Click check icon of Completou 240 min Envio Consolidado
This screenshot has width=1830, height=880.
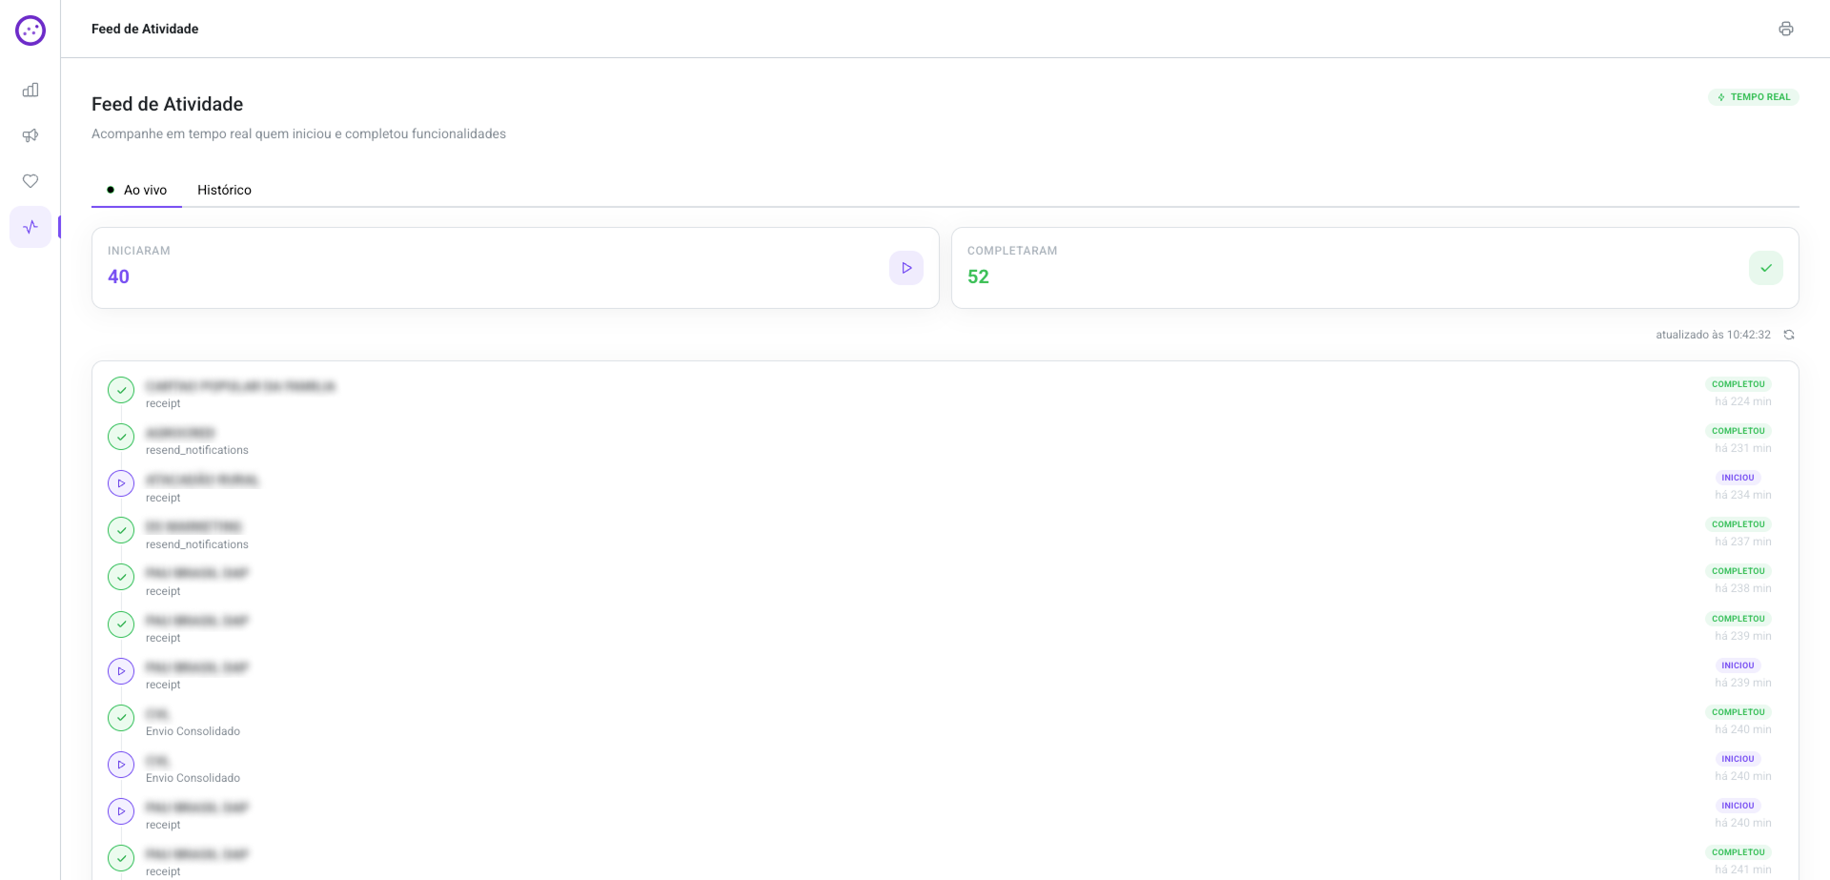coord(121,718)
